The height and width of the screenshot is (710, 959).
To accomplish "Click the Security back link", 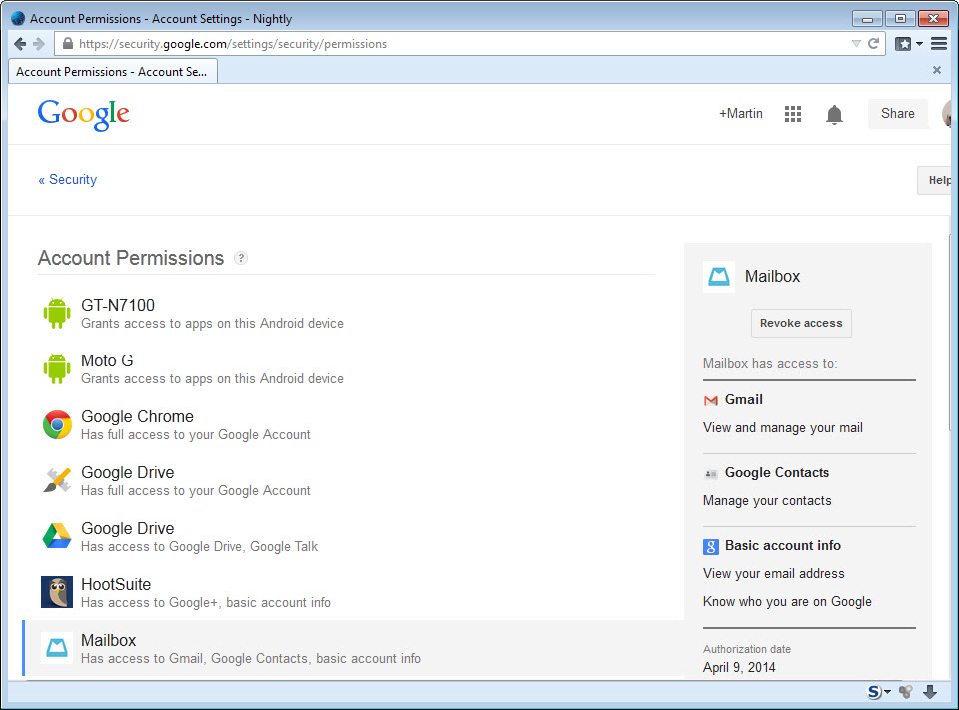I will coord(67,179).
